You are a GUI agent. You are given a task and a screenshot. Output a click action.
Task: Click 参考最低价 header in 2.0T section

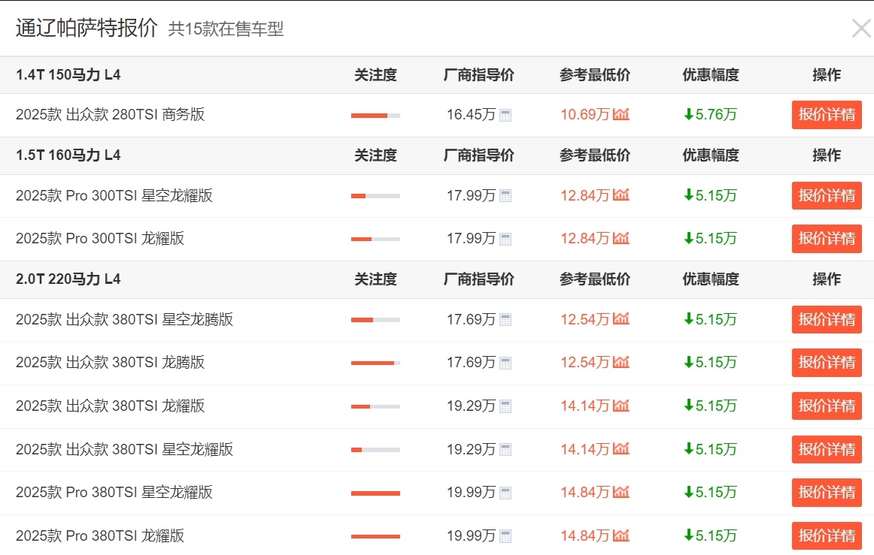[595, 279]
